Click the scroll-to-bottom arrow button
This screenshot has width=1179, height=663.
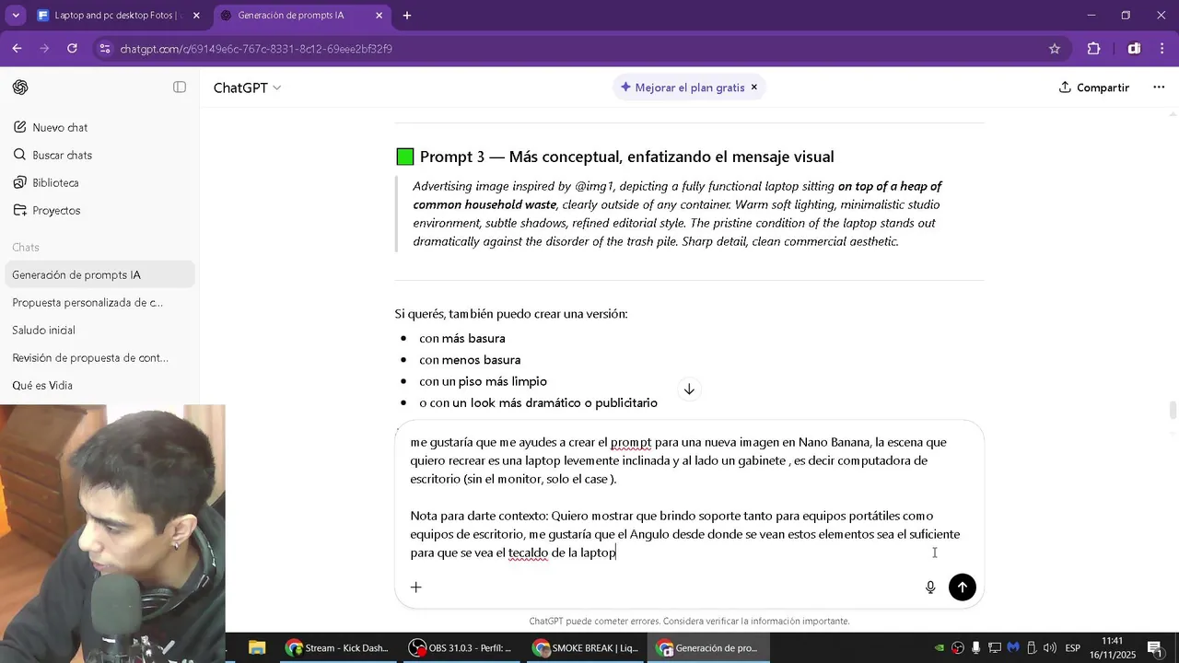689,390
